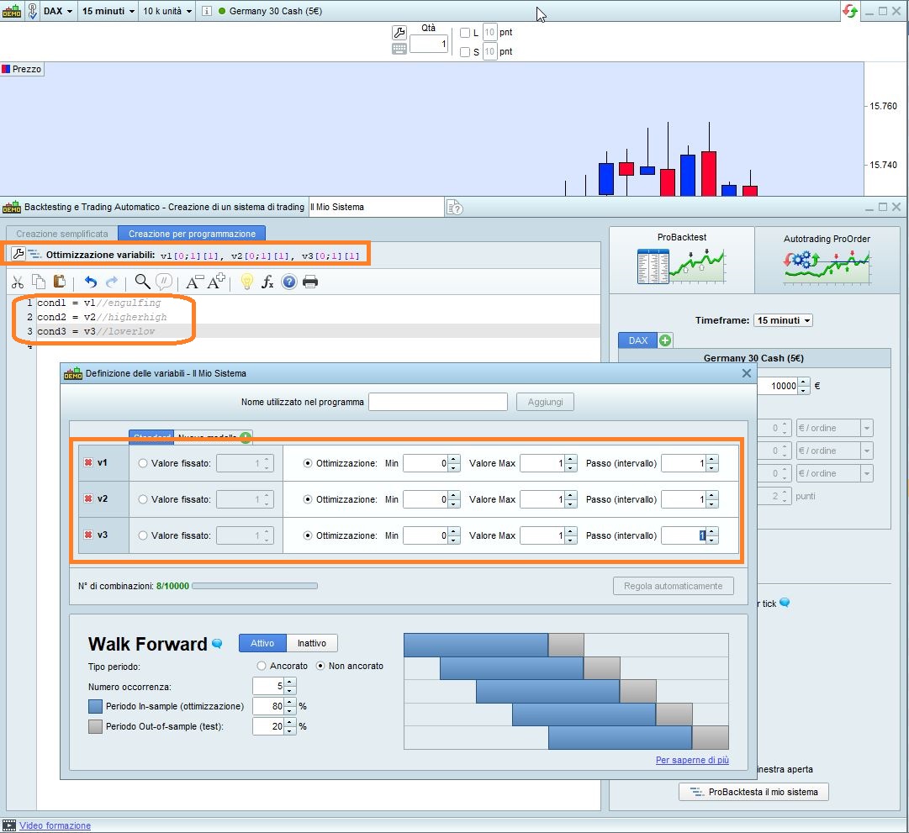909x833 pixels.
Task: Adjust the capital 10000 stepper
Action: (803, 386)
